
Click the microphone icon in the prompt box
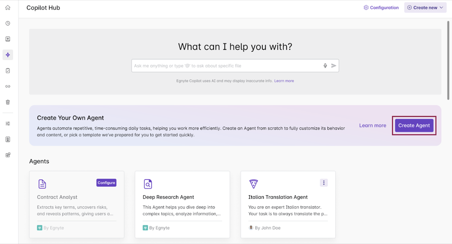[325, 66]
